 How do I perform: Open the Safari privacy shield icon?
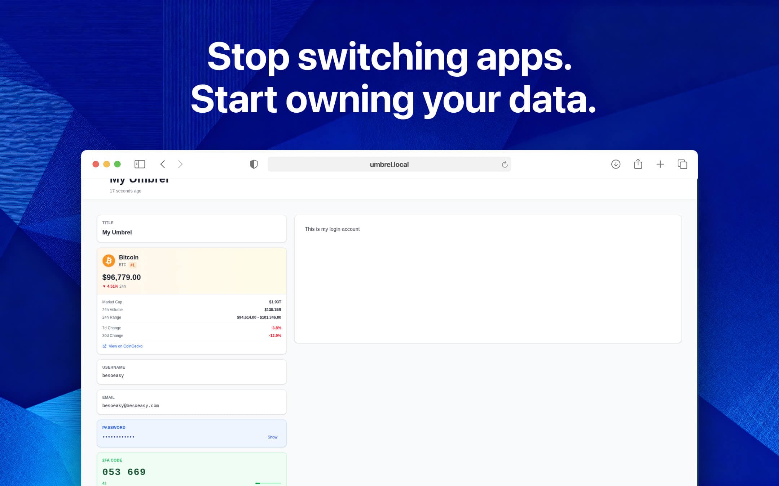point(254,164)
